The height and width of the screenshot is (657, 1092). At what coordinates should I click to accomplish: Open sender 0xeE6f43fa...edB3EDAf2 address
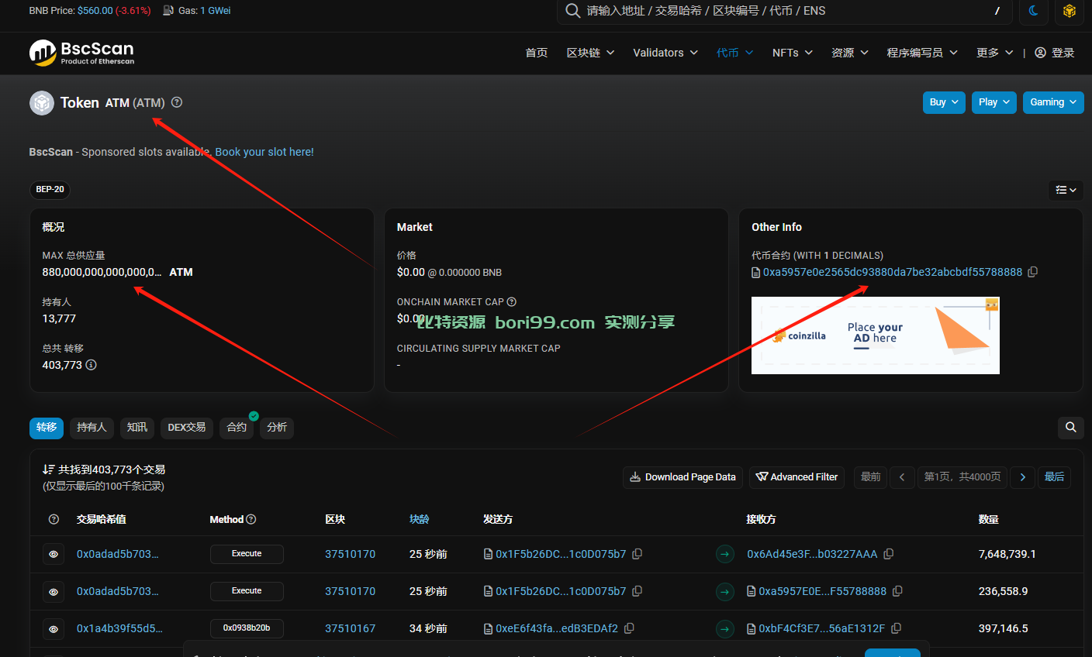(x=557, y=628)
